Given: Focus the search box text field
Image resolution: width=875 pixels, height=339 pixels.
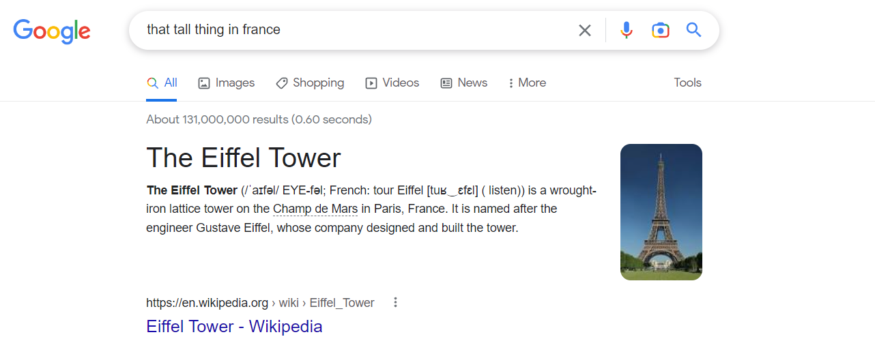Looking at the screenshot, I should point(355,30).
